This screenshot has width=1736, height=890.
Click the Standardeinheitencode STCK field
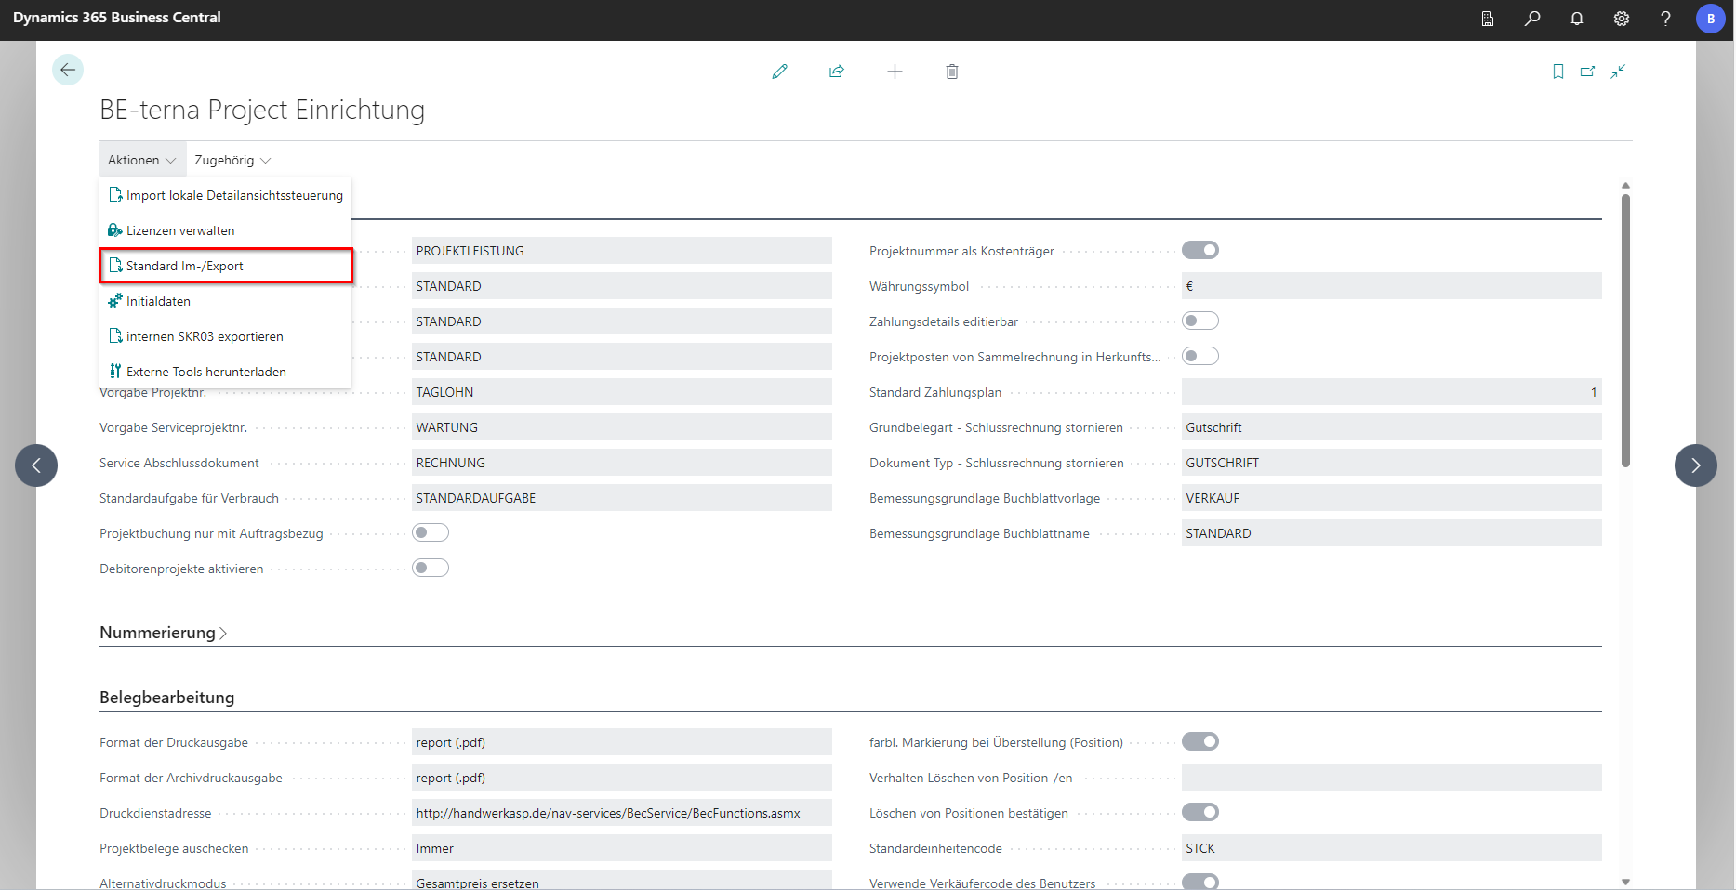tap(1391, 848)
